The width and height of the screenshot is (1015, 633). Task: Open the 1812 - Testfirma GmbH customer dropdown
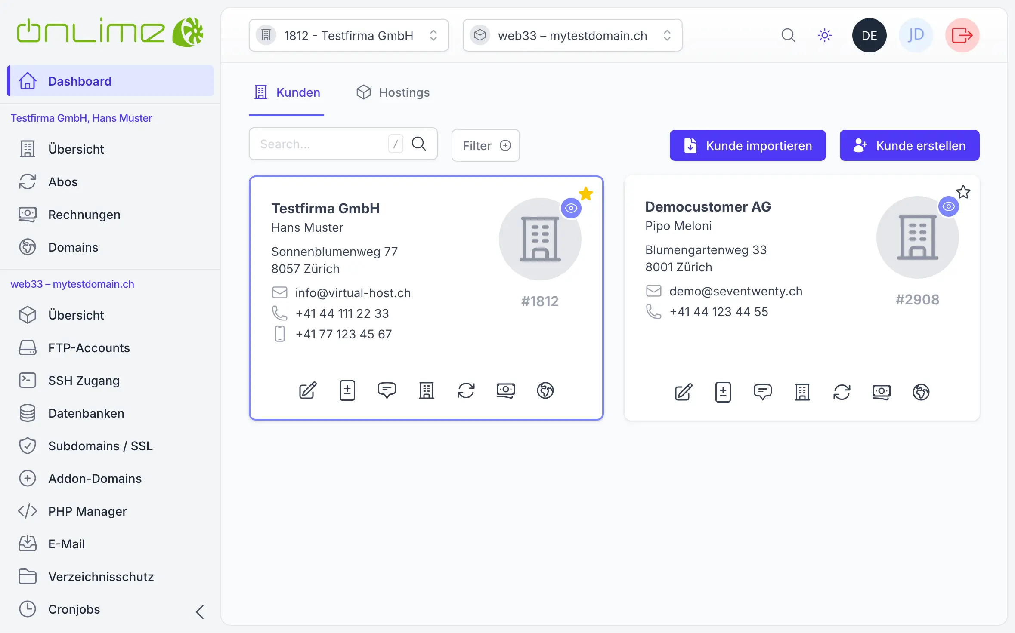tap(349, 35)
